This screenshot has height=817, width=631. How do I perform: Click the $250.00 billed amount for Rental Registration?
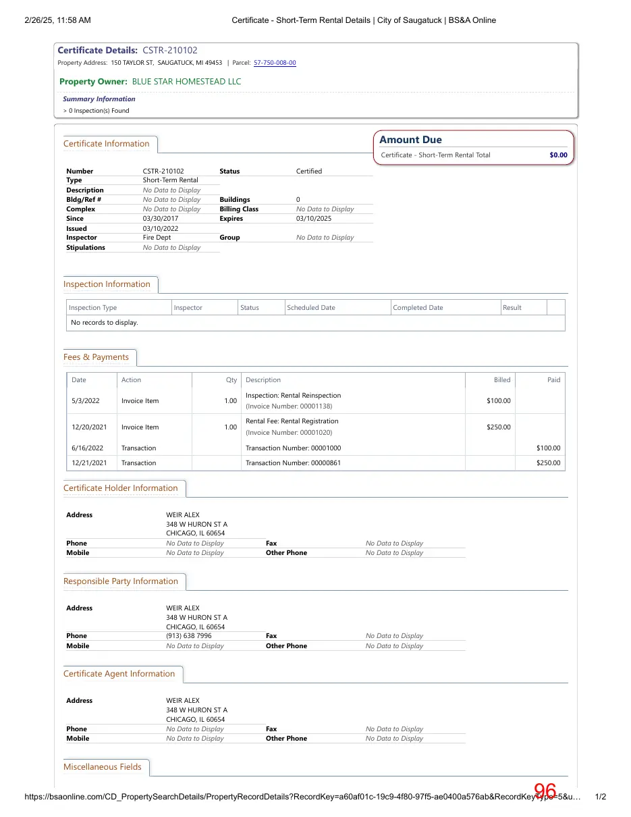[499, 427]
